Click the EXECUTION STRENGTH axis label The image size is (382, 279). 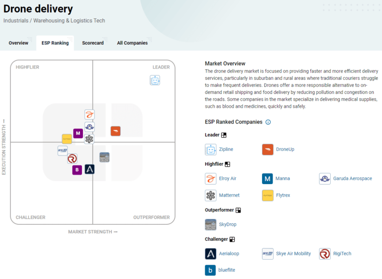tap(3, 147)
